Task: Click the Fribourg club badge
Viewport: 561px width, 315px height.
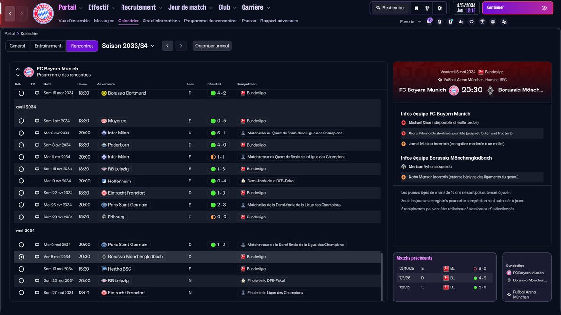Action: pyautogui.click(x=104, y=217)
